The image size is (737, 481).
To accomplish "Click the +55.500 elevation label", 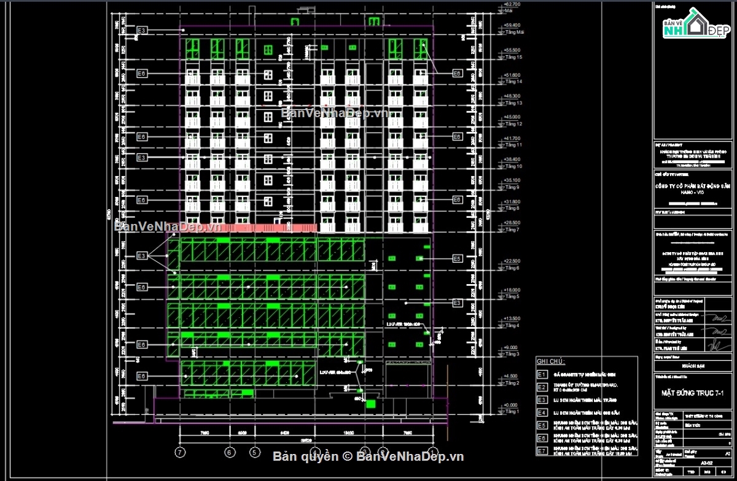I will (x=513, y=50).
